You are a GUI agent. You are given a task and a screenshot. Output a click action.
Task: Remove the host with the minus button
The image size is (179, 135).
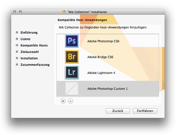[70, 101]
